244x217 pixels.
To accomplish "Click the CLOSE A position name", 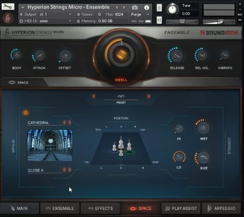I will point(35,170).
